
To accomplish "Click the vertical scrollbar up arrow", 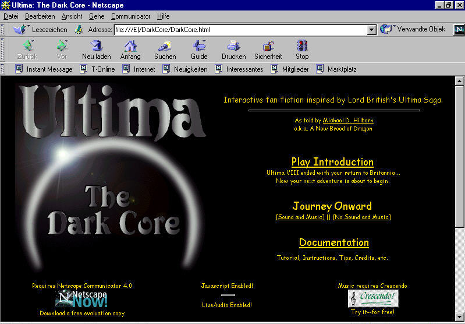I will tap(459, 81).
